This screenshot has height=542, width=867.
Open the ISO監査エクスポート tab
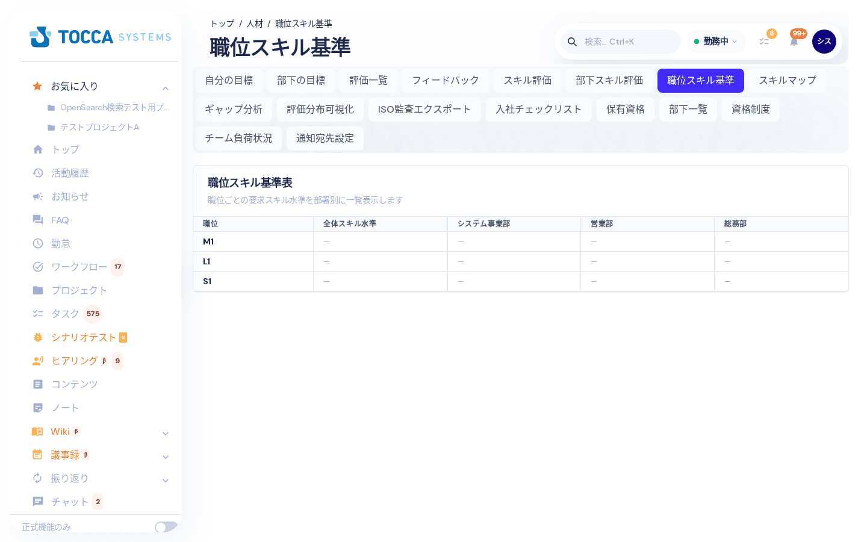[424, 110]
